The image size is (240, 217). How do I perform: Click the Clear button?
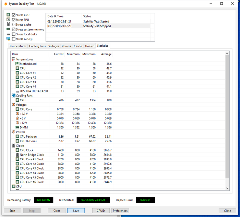pos(57,210)
